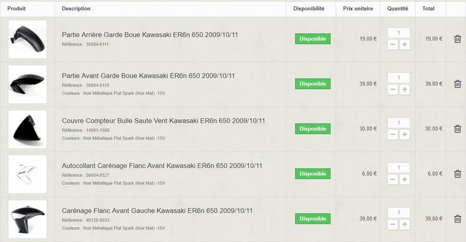Remove the Carénage Flanc Avant Gauche item
Image resolution: width=466 pixels, height=242 pixels.
coord(457,219)
